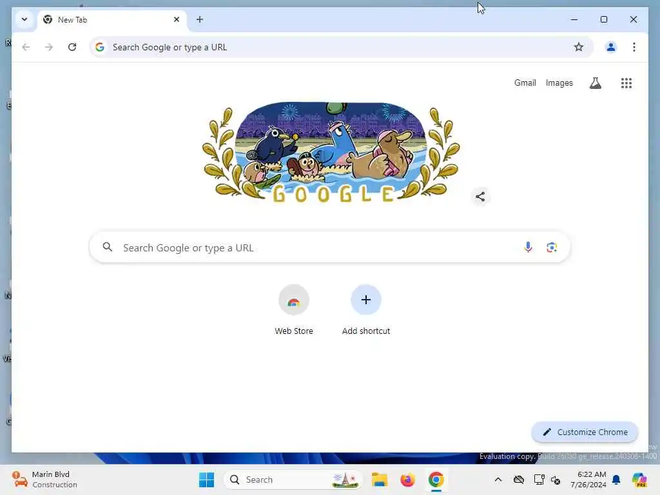Open File Explorer from the taskbar
The height and width of the screenshot is (495, 660).
[379, 480]
